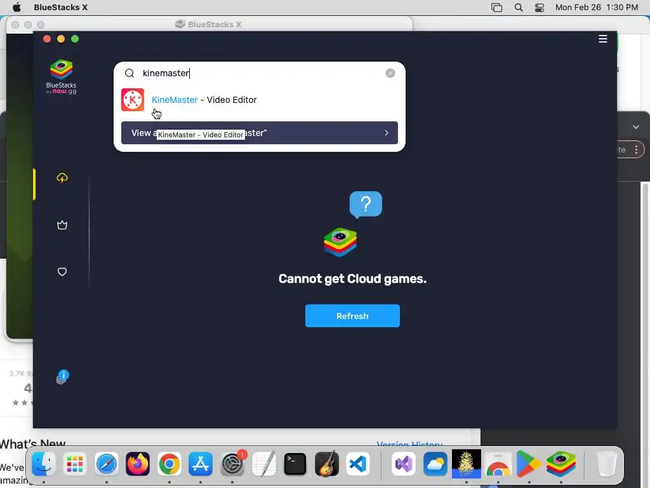The height and width of the screenshot is (488, 650).
Task: Open GarageBand from the dock
Action: [x=327, y=464]
